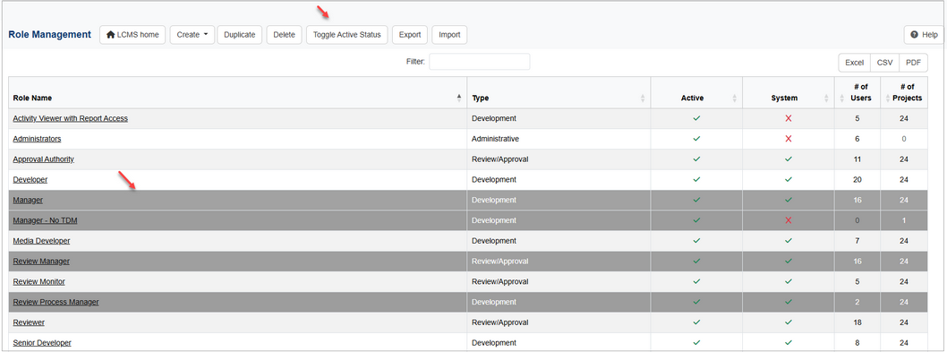947x352 pixels.
Task: Open the Review Monitor role
Action: coord(38,282)
